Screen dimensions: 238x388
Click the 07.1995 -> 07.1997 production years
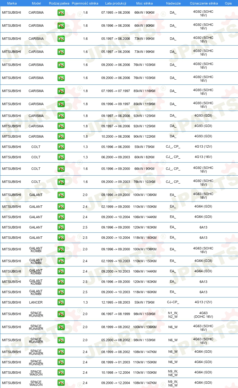point(116,91)
